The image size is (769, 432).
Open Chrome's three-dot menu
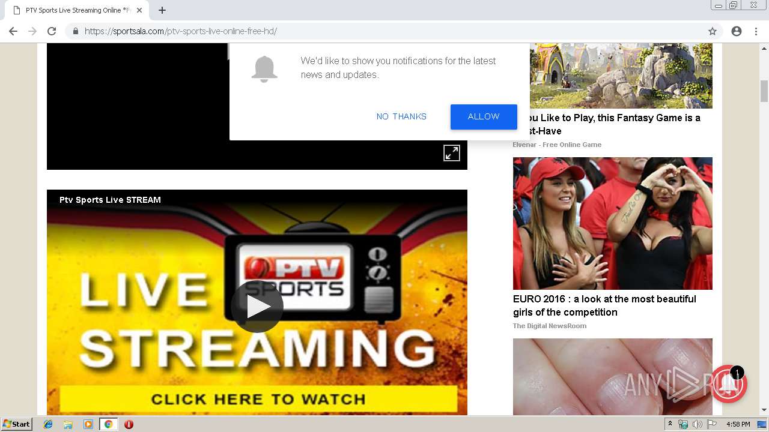tap(756, 31)
